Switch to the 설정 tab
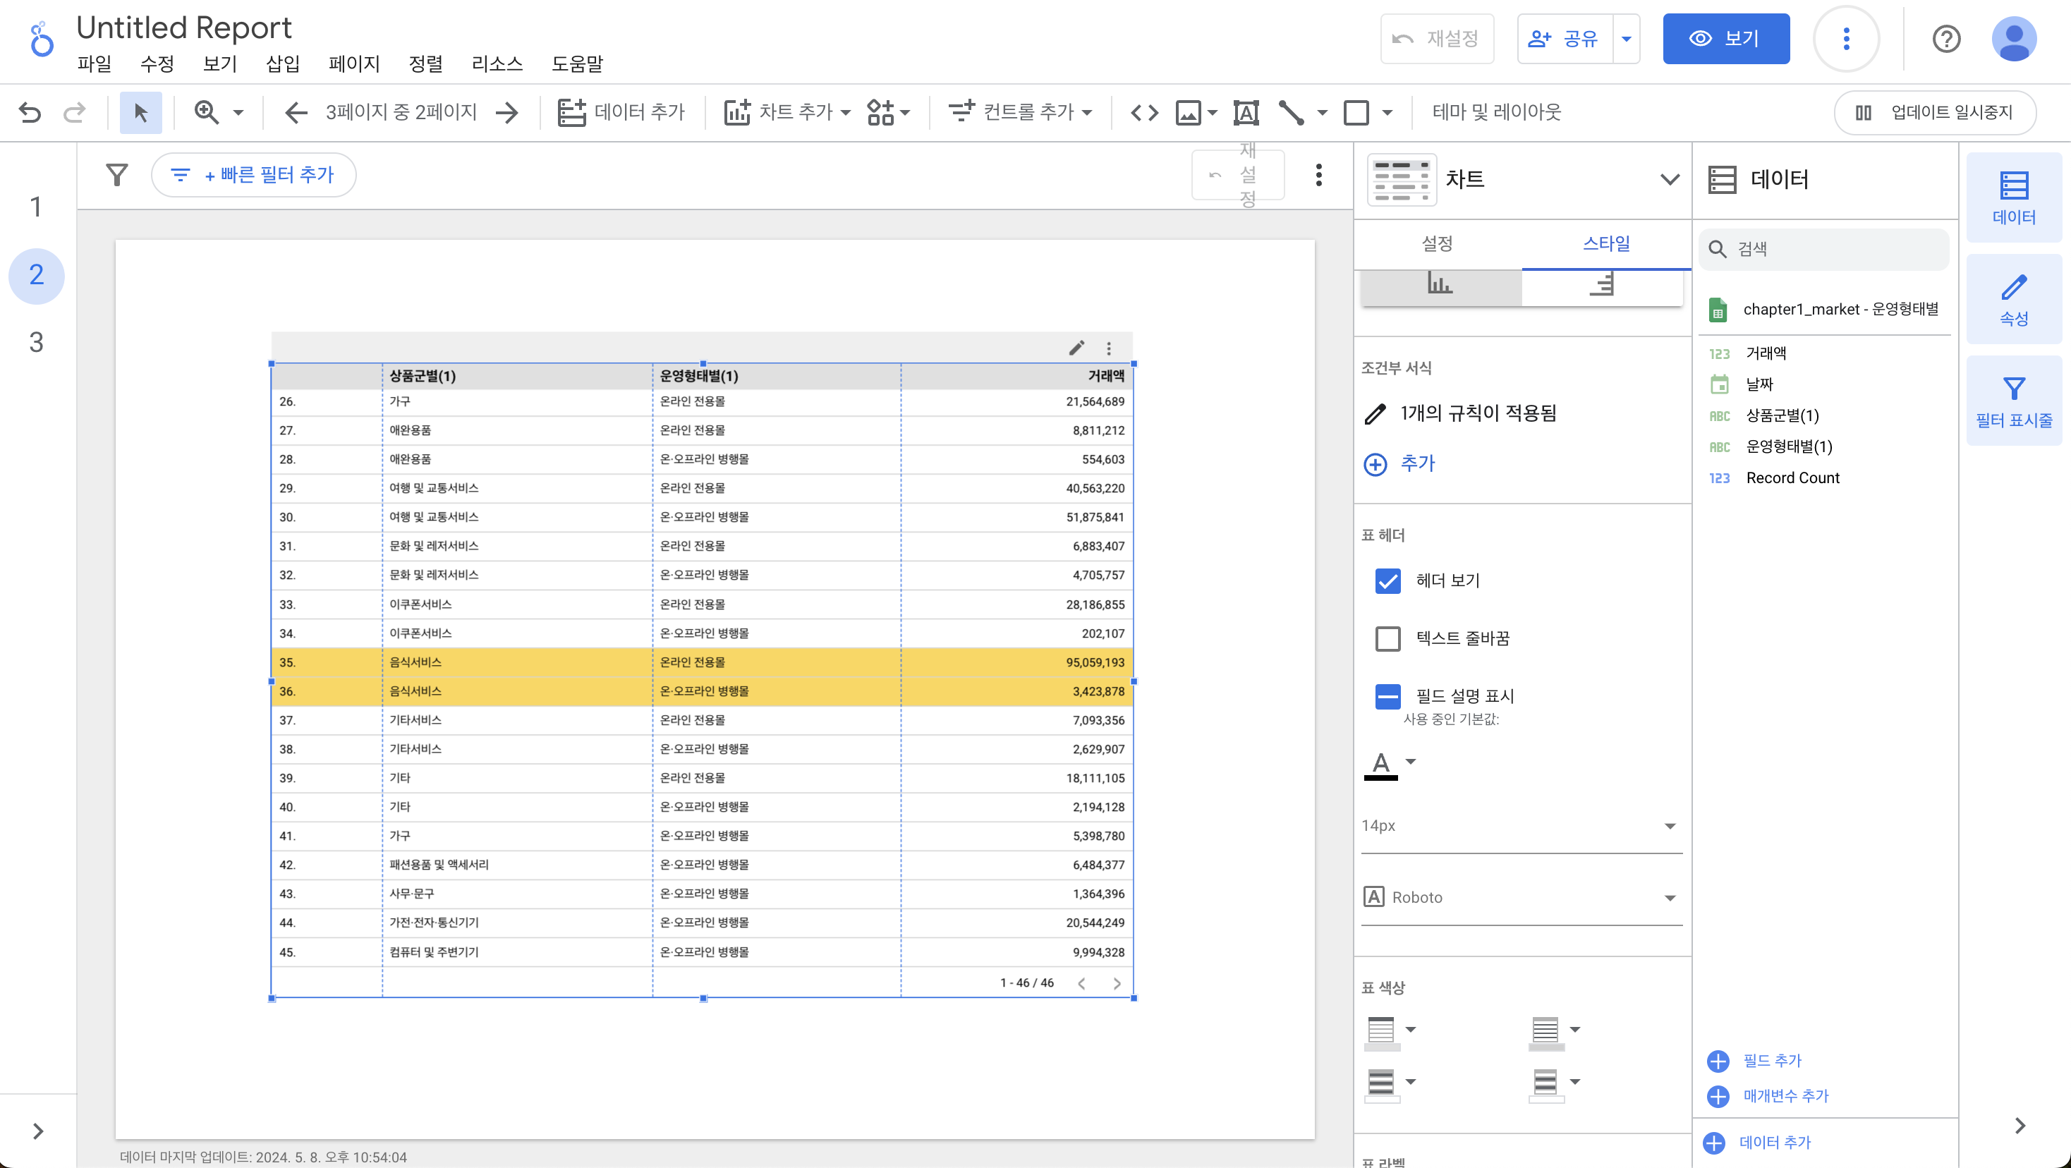Viewport: 2071px width, 1168px height. coord(1437,243)
